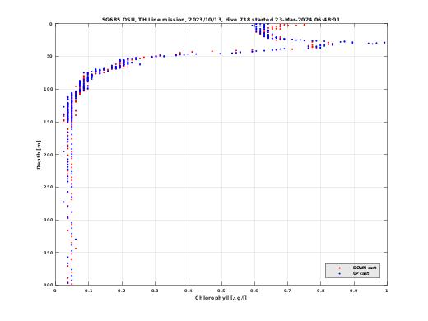Click the 250 tick on depth axis
The image size is (428, 321).
[48, 187]
